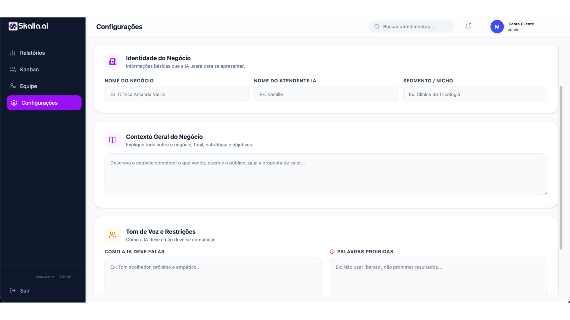
Task: Click the NOME DO ATENDENTE IA label
Action: 285,81
